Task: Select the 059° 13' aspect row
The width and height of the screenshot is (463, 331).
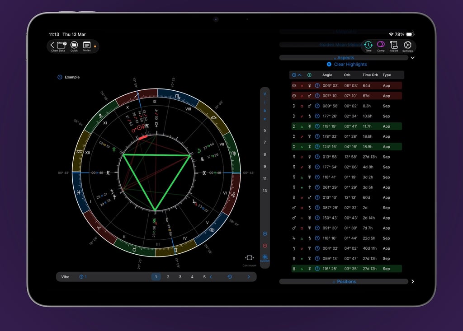Action: tap(347, 259)
